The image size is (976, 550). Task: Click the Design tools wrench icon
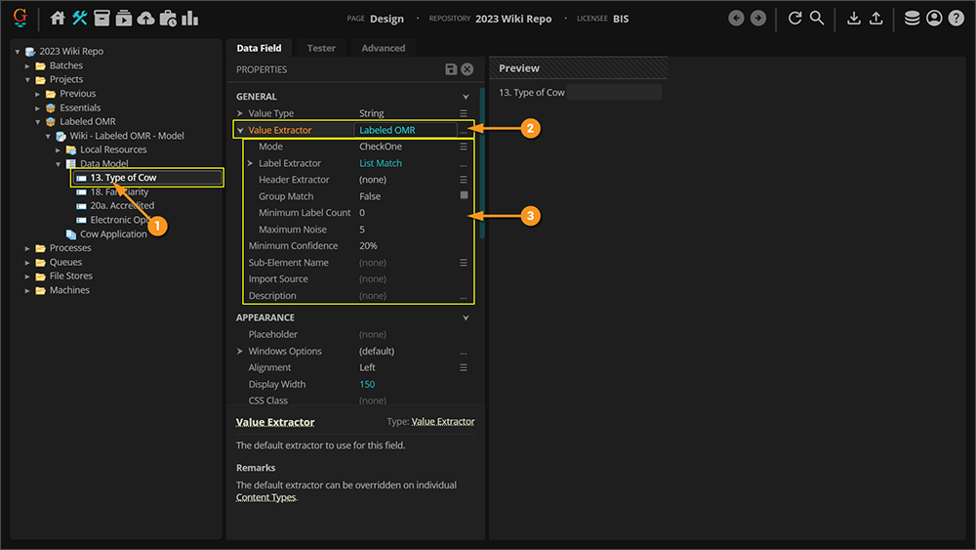point(80,19)
